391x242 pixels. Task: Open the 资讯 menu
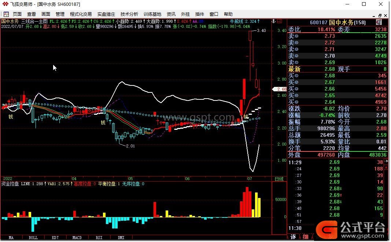point(171,14)
